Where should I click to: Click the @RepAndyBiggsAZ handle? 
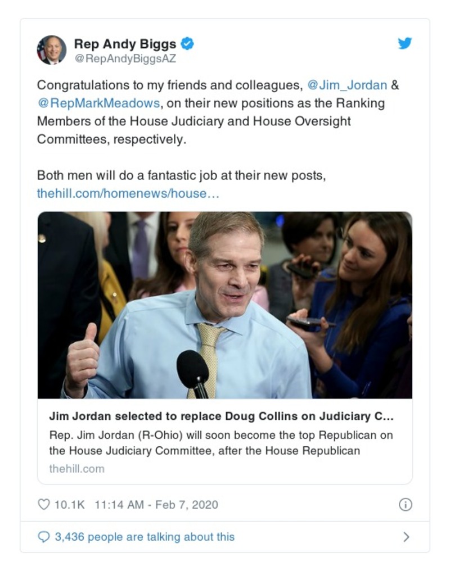click(x=125, y=58)
